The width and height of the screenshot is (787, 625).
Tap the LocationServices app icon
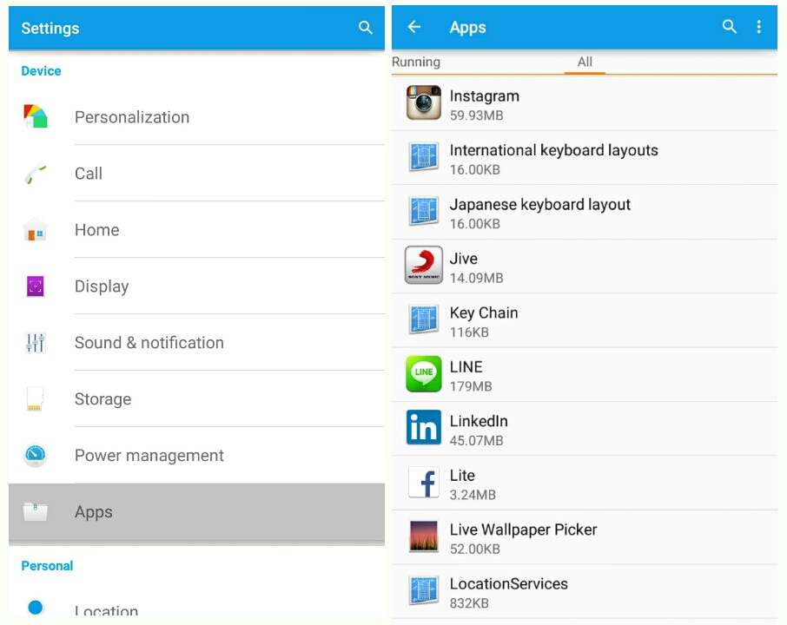coord(424,590)
